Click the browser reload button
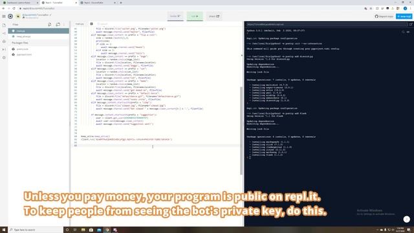This screenshot has height=233, width=414. pos(14,8)
